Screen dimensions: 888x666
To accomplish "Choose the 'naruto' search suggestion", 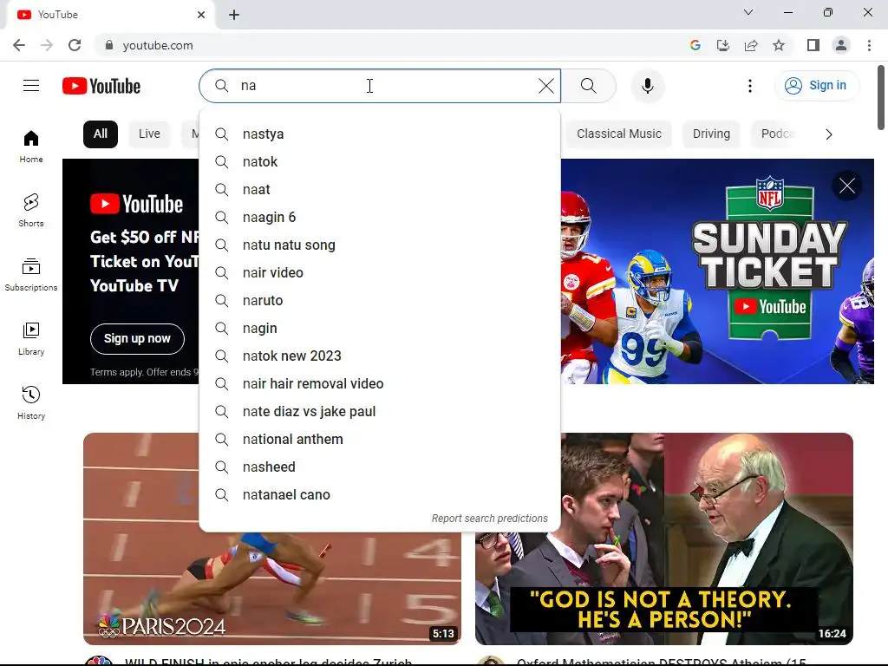I will coord(380,301).
